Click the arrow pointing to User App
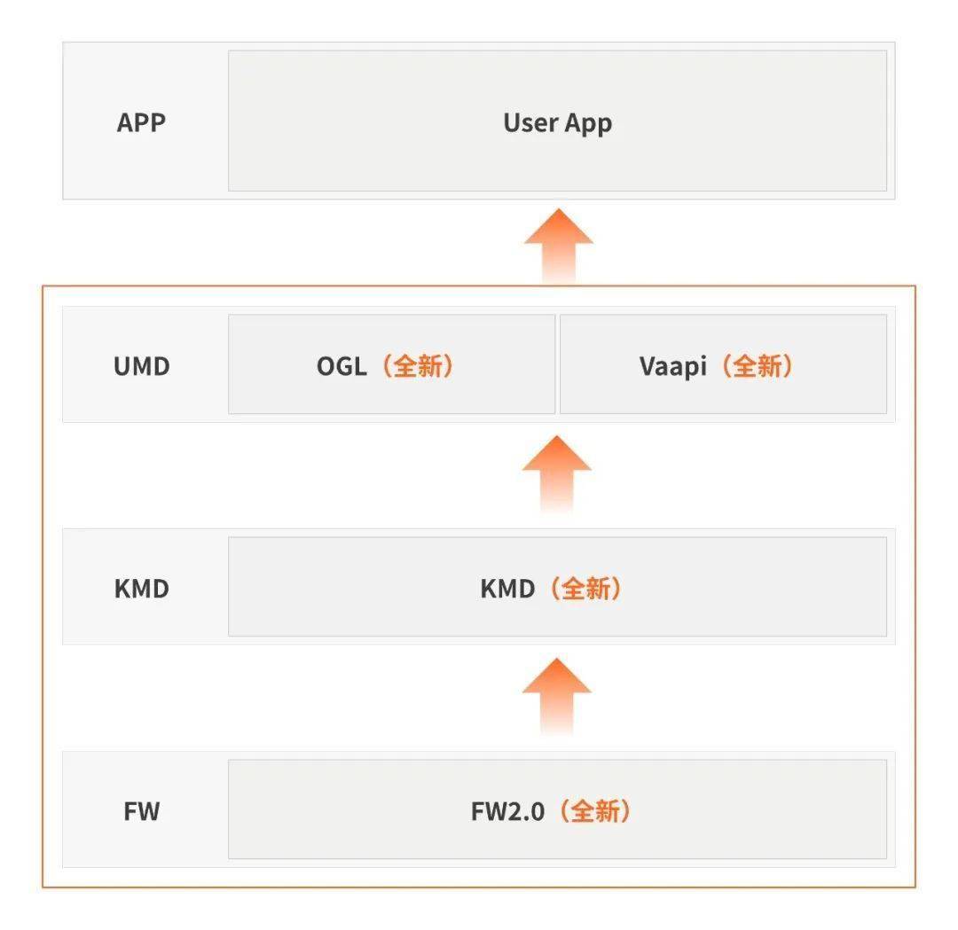 (559, 246)
